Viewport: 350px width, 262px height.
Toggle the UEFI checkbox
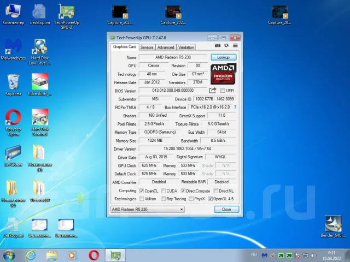coord(223,91)
